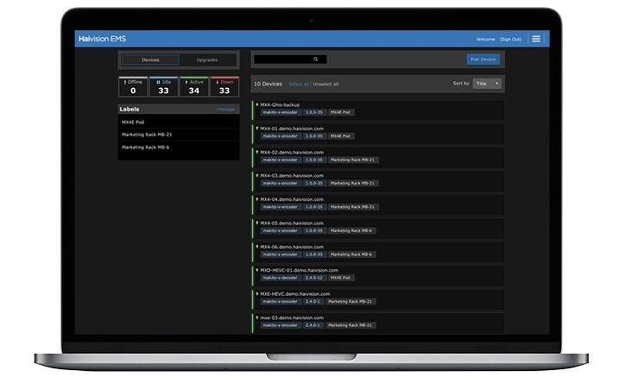The image size is (643, 377).
Task: Click makito-x-decoder tag on MXD-HEVC-01
Action: point(281,278)
